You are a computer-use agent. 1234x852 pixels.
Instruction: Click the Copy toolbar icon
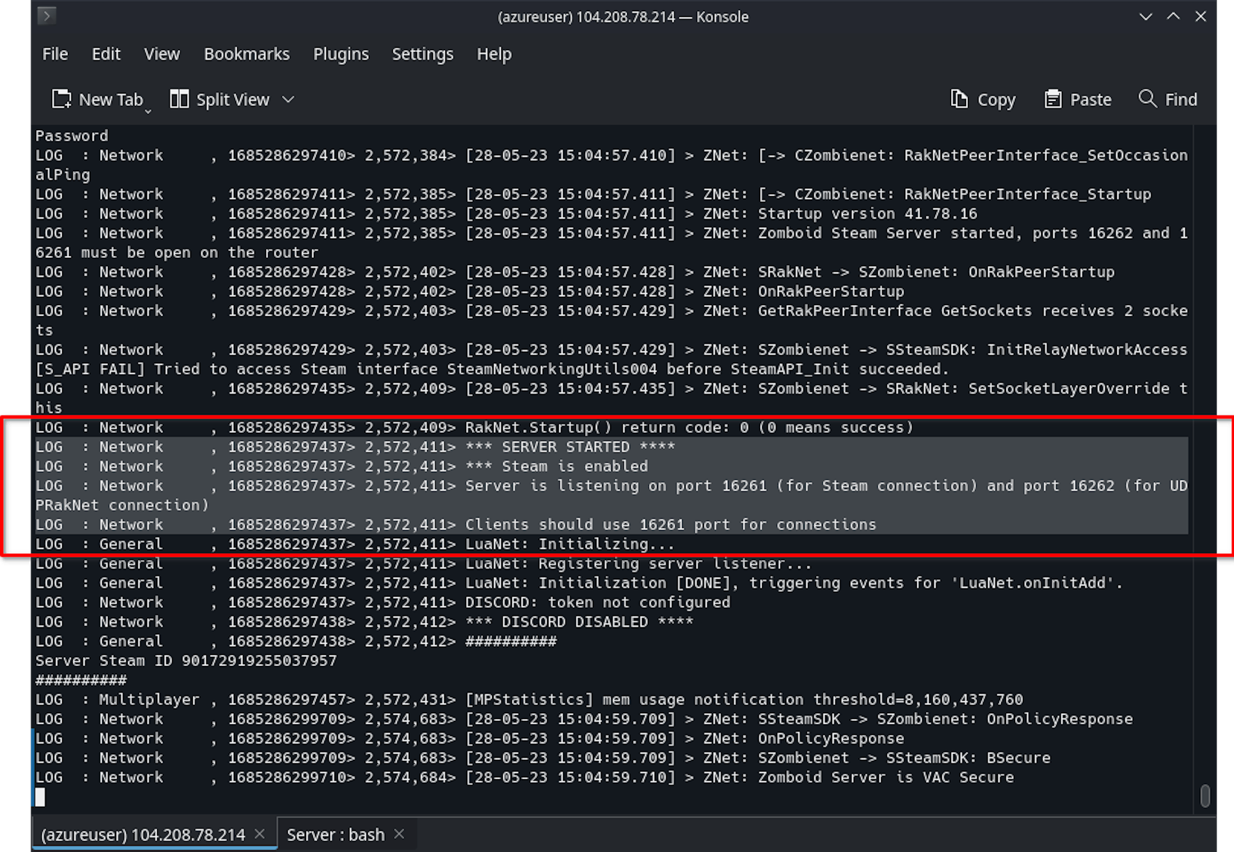(959, 99)
